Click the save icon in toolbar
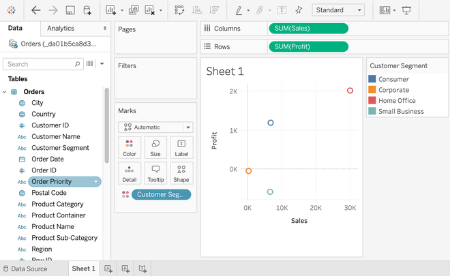Image resolution: width=450 pixels, height=276 pixels. [x=70, y=10]
